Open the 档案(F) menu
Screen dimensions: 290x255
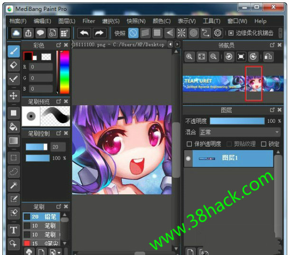tap(18, 21)
